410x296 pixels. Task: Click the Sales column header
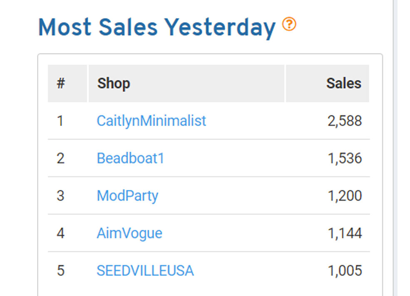pyautogui.click(x=343, y=84)
